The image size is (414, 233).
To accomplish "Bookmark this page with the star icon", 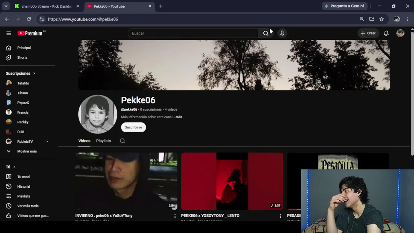I will [382, 19].
